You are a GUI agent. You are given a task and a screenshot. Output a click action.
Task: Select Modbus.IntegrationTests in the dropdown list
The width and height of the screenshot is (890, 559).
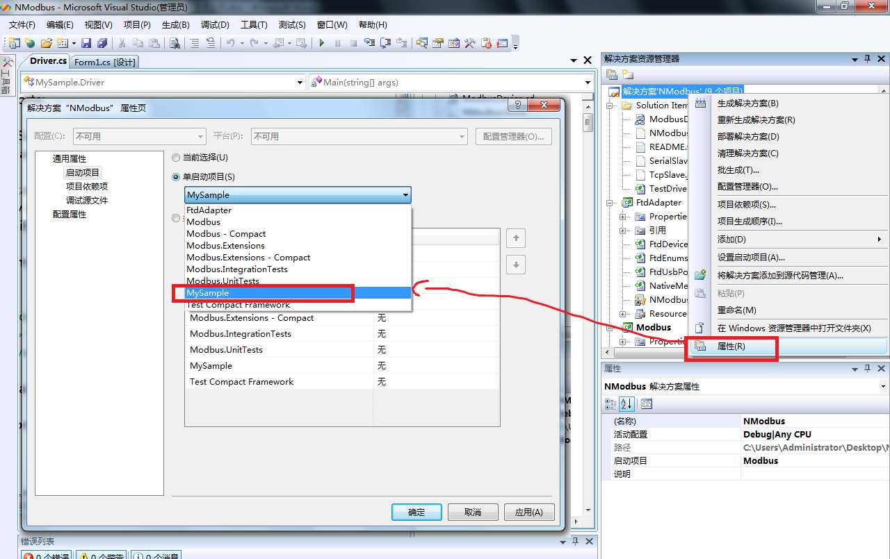(x=298, y=269)
